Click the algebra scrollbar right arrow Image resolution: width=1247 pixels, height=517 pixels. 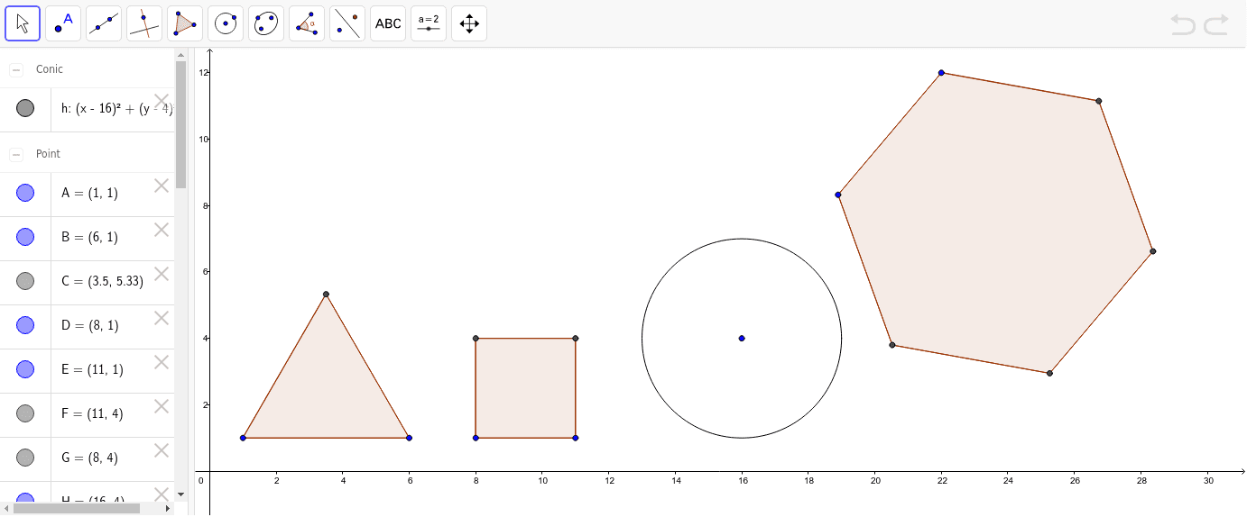(x=168, y=508)
